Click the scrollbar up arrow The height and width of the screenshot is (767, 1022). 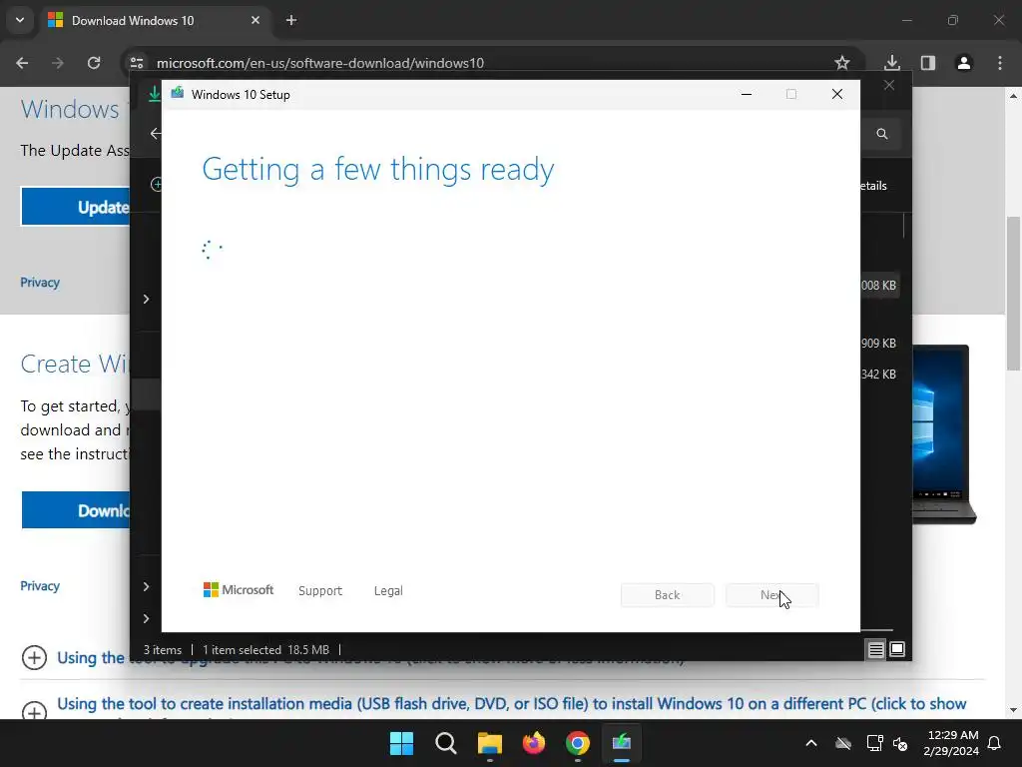1013,96
